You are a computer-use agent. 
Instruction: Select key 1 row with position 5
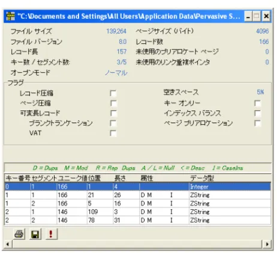(x=137, y=204)
